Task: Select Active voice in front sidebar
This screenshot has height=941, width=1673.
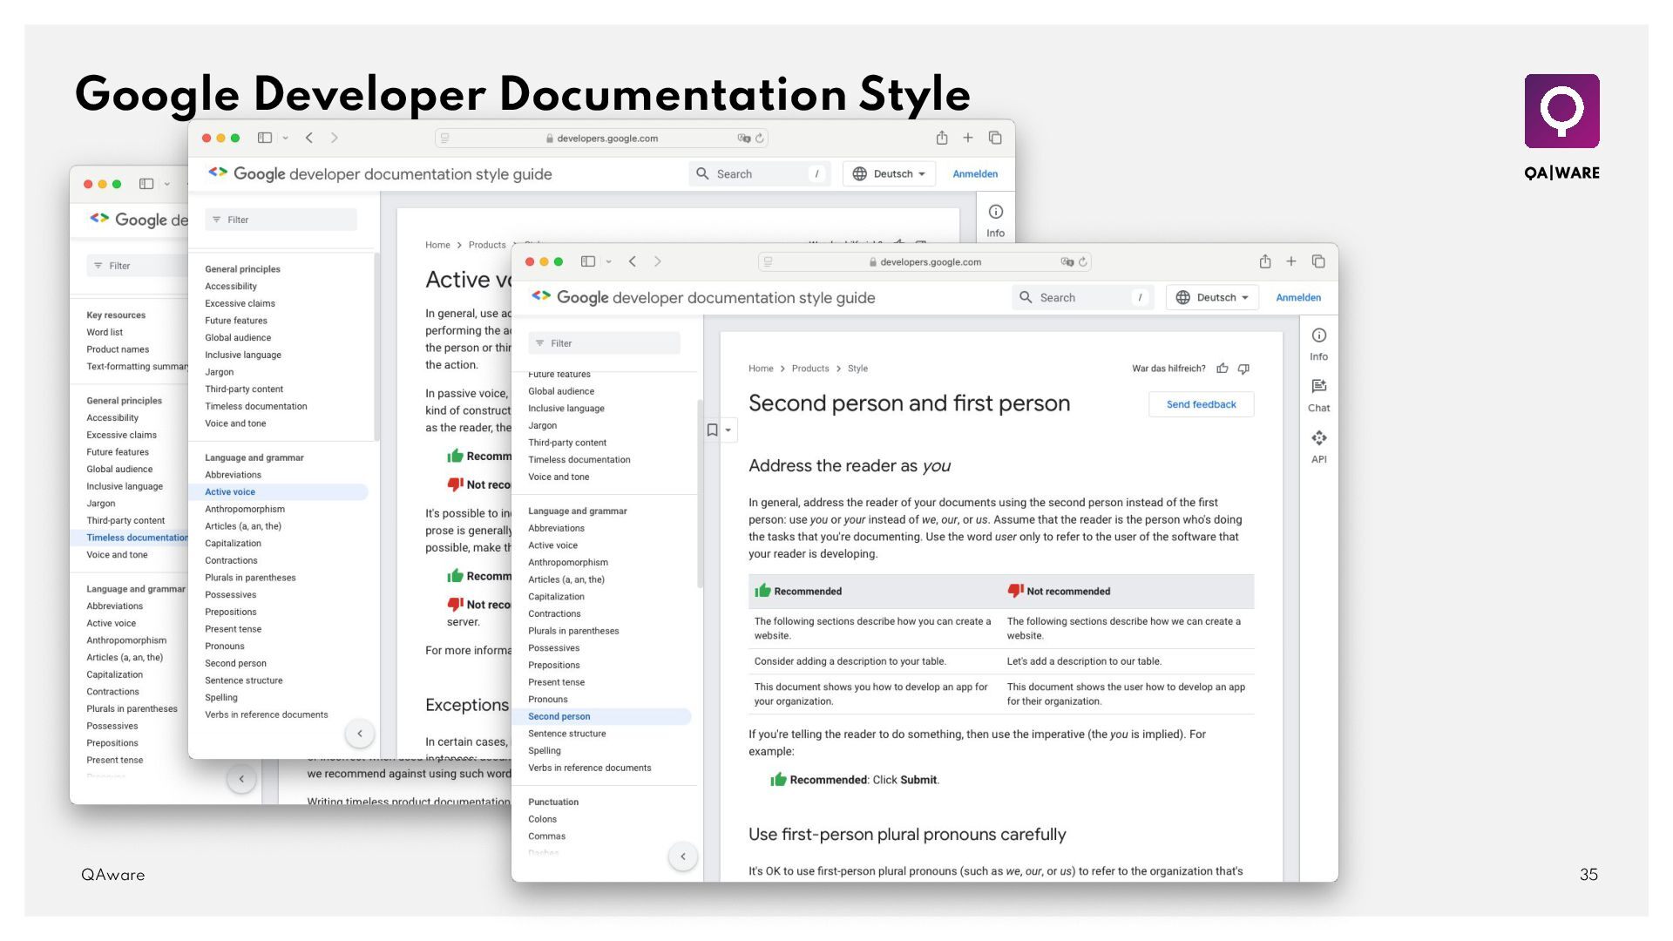Action: (x=552, y=545)
